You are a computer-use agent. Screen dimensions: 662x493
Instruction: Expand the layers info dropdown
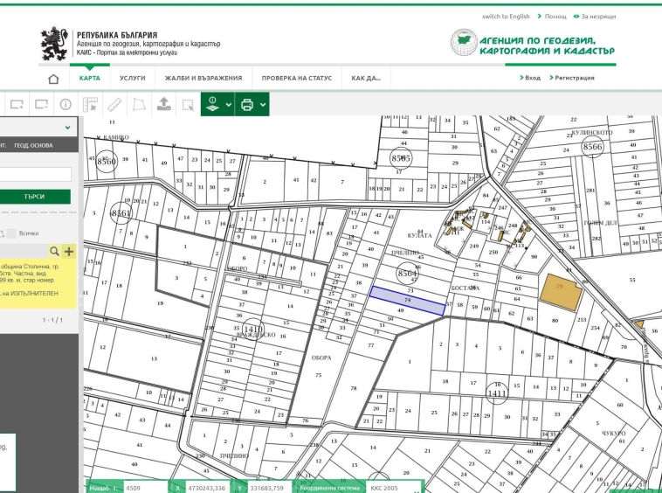coord(217,104)
